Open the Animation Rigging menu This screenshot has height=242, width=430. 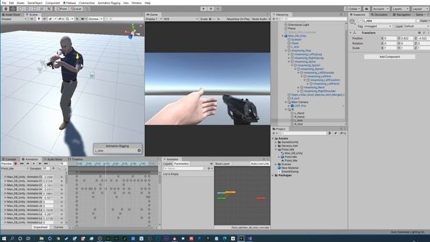[x=109, y=3]
